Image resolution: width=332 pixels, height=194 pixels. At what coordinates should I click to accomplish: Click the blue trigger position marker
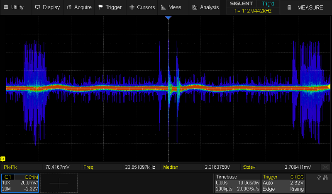tap(168, 18)
